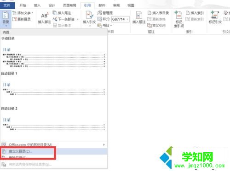Click the 书目 bibliography icon
Screen dimensions: 230x171
click(100, 25)
